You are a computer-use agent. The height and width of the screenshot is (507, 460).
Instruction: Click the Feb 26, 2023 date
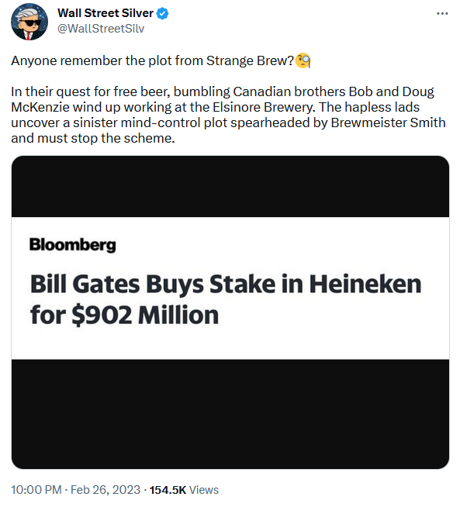point(105,489)
